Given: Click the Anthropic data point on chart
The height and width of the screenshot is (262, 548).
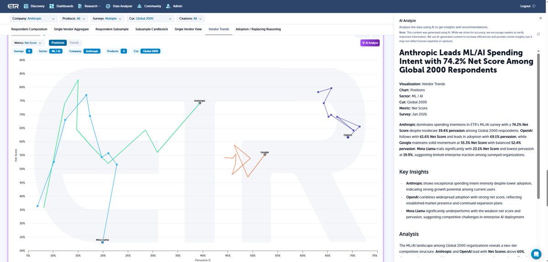Looking at the screenshot, I should (200, 103).
